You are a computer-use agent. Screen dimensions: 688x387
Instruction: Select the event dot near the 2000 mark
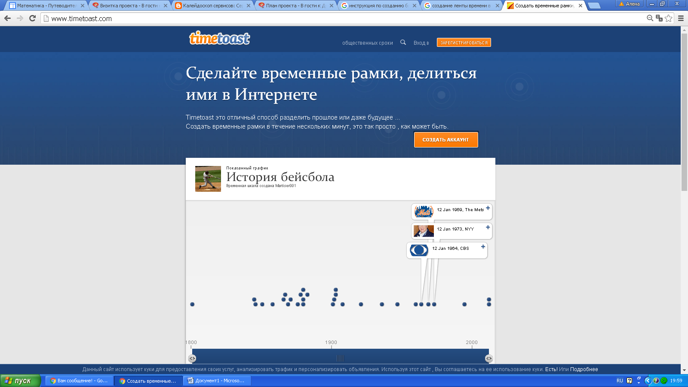(464, 304)
